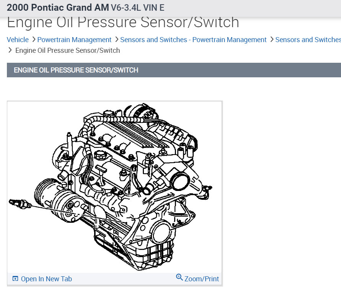Viewport: 341px width, 292px height.
Task: Select Sensors and Switches - Powertrain Management link
Action: 193,39
